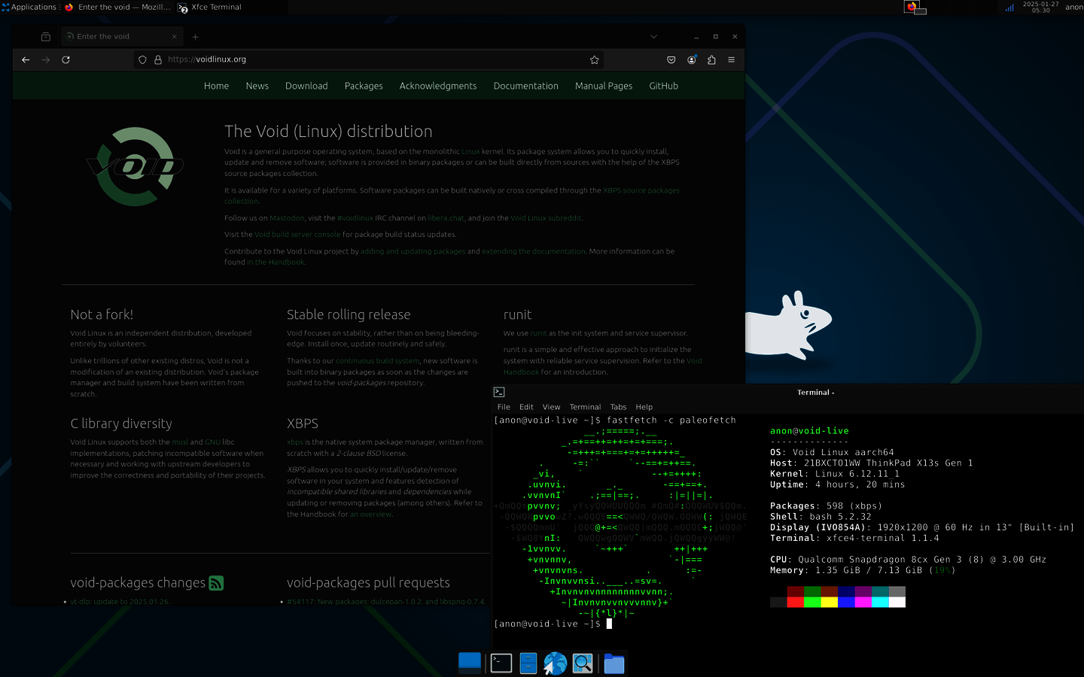The width and height of the screenshot is (1084, 677).
Task: Open the application finder magnifier in dock
Action: point(583,663)
